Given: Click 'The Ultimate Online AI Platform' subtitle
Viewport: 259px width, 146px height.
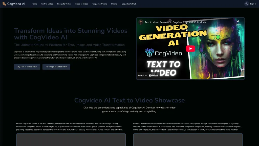Looking at the screenshot, I should tap(69, 45).
